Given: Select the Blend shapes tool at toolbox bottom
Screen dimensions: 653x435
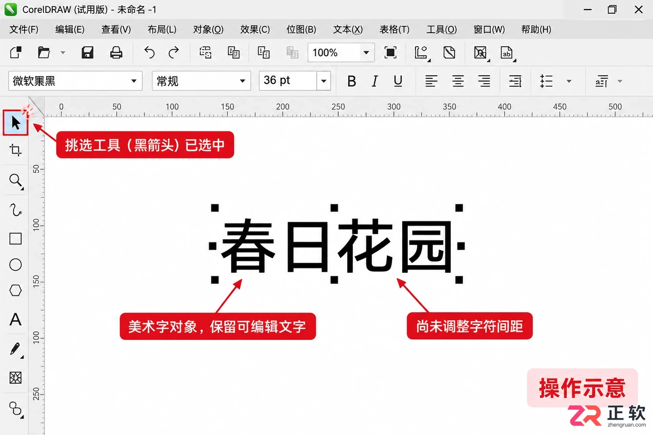Looking at the screenshot, I should (x=16, y=409).
